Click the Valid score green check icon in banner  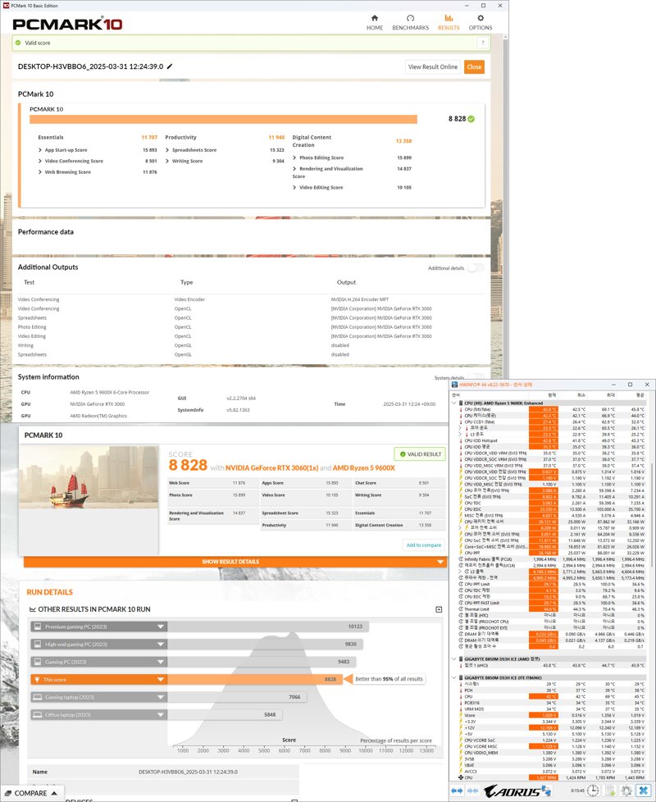[18, 43]
